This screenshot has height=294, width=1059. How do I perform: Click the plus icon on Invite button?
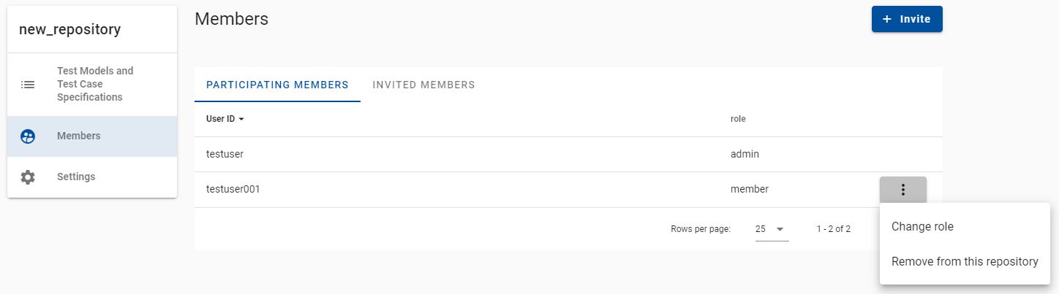[x=887, y=19]
